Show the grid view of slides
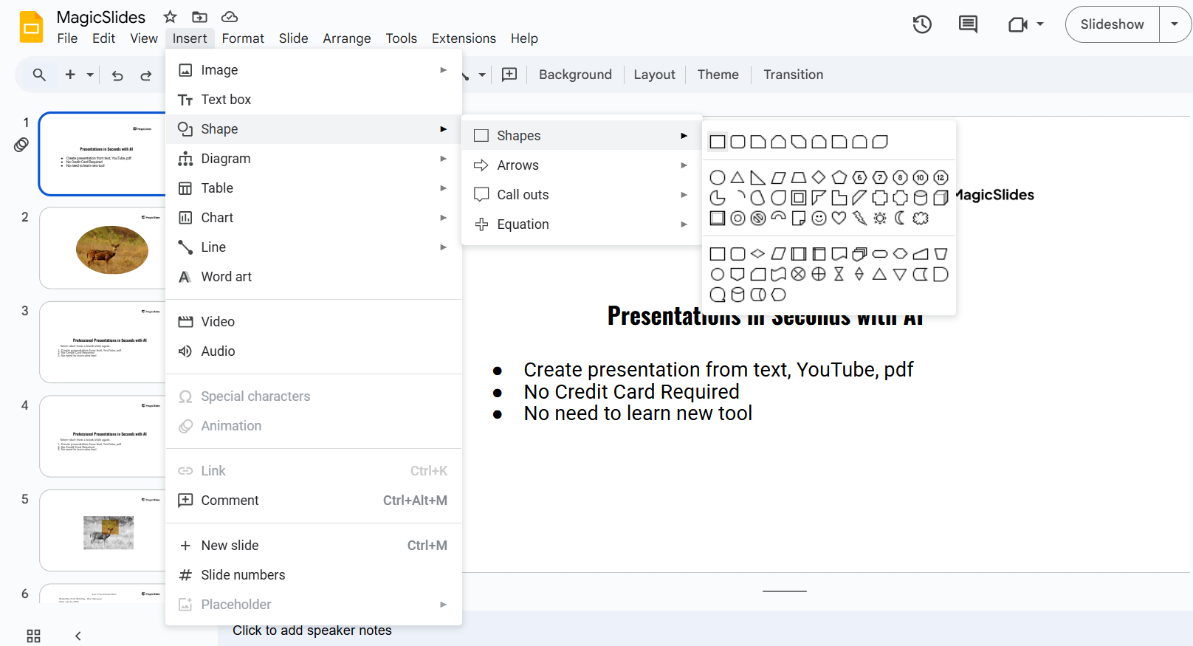 pyautogui.click(x=33, y=636)
